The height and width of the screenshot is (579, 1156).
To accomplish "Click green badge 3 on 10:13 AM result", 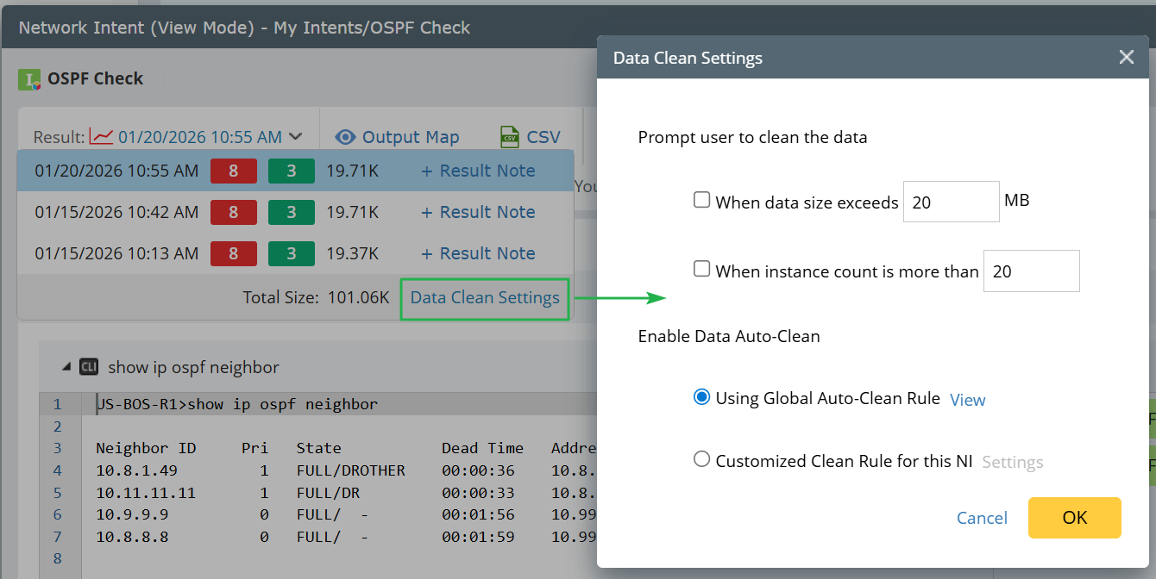I will click(292, 253).
